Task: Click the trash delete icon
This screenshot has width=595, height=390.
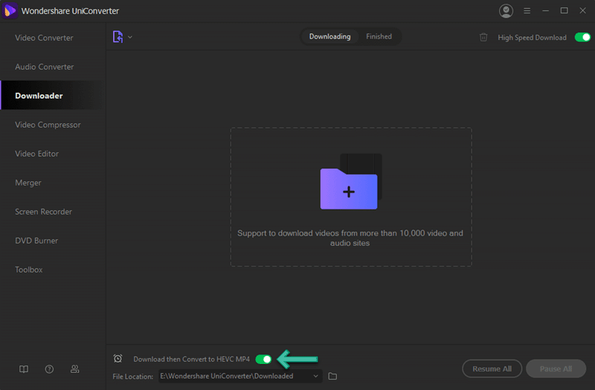Action: point(483,37)
